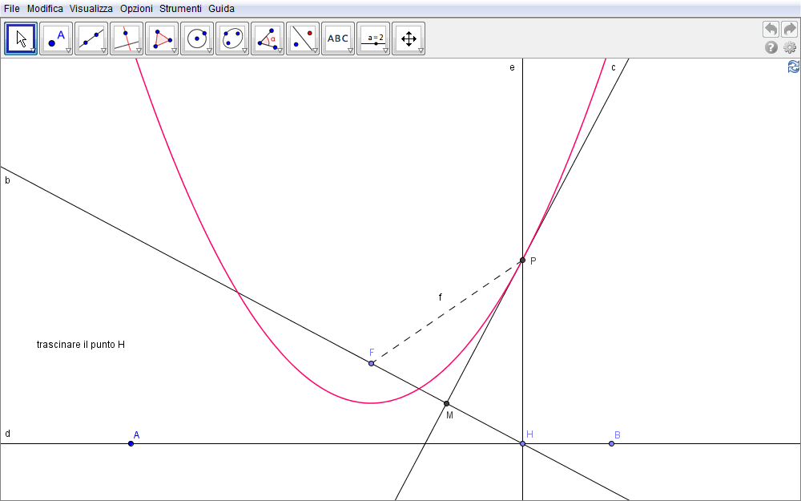The width and height of the screenshot is (801, 501).
Task: Activate the Circle with center tool
Action: [197, 38]
